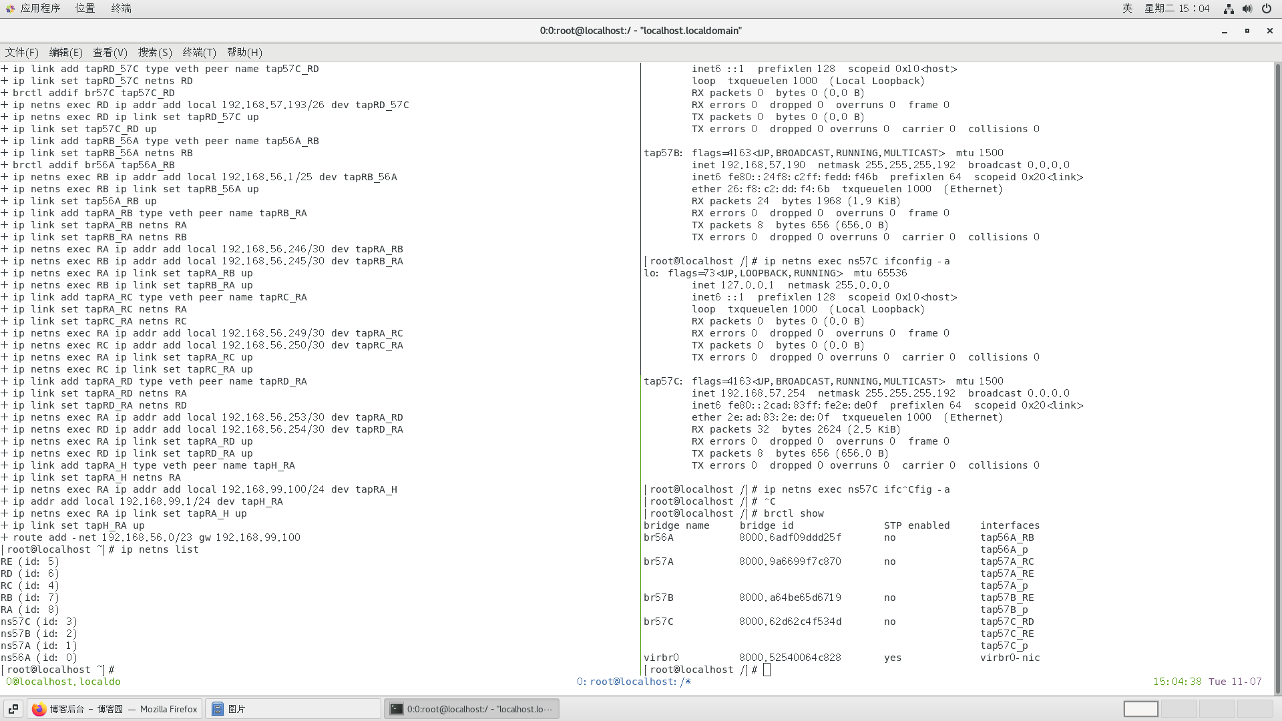This screenshot has height=721, width=1282.
Task: Open the 终端(T) menu in terminal window
Action: point(199,52)
